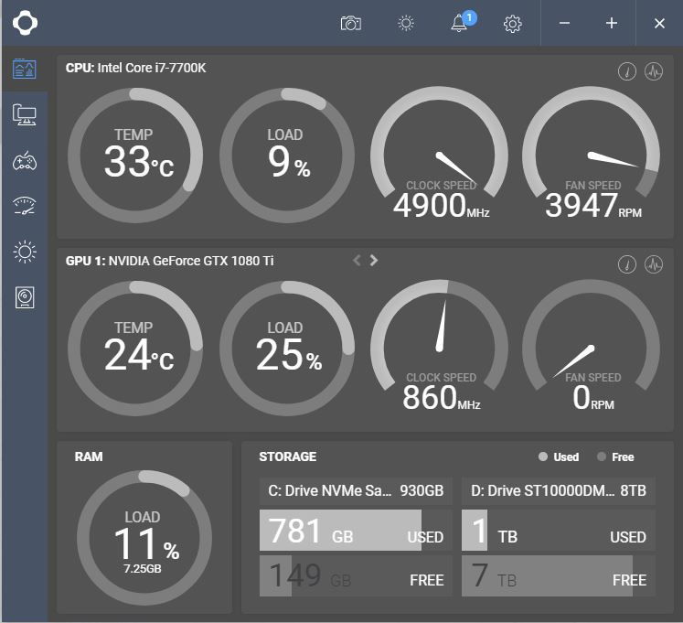Click CPU panel thermometer icon
Screen dimensions: 683x623
[627, 71]
